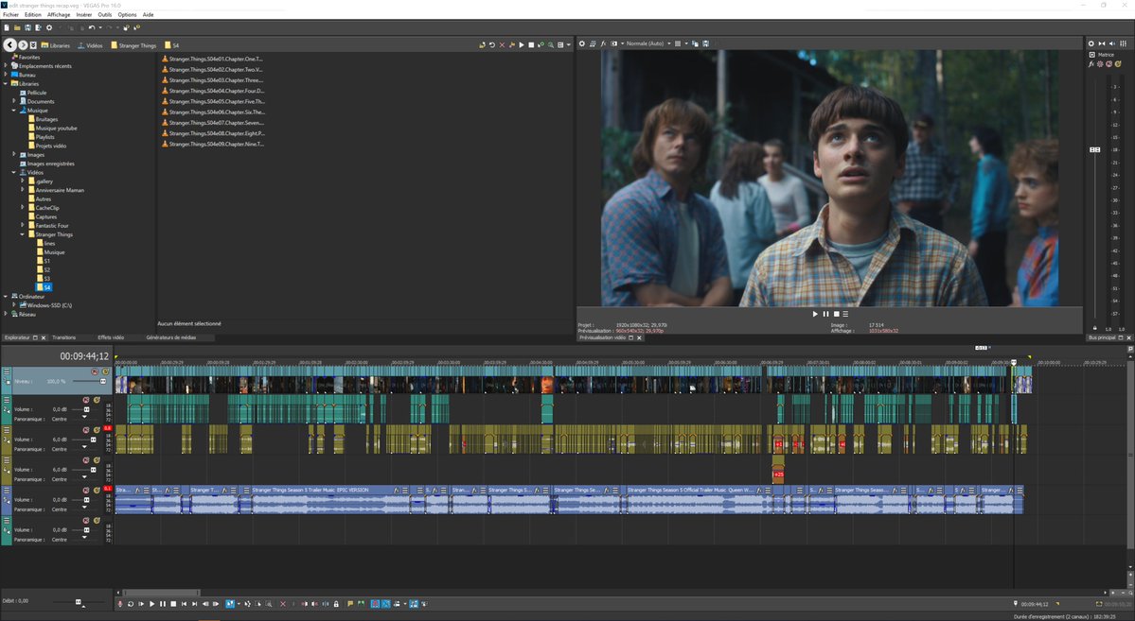Play in the video preview window
This screenshot has height=621, width=1135.
pyautogui.click(x=815, y=314)
